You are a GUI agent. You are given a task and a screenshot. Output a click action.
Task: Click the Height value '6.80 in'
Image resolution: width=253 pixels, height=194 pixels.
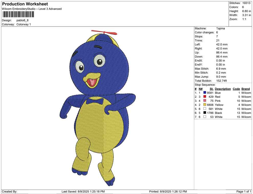click(246, 11)
